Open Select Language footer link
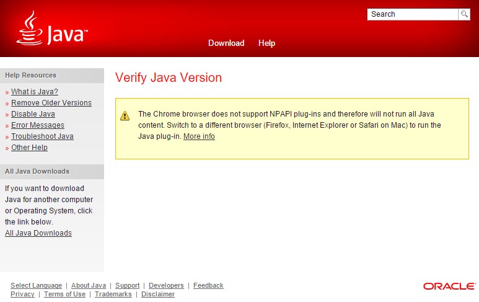This screenshot has width=479, height=302. pyautogui.click(x=36, y=285)
